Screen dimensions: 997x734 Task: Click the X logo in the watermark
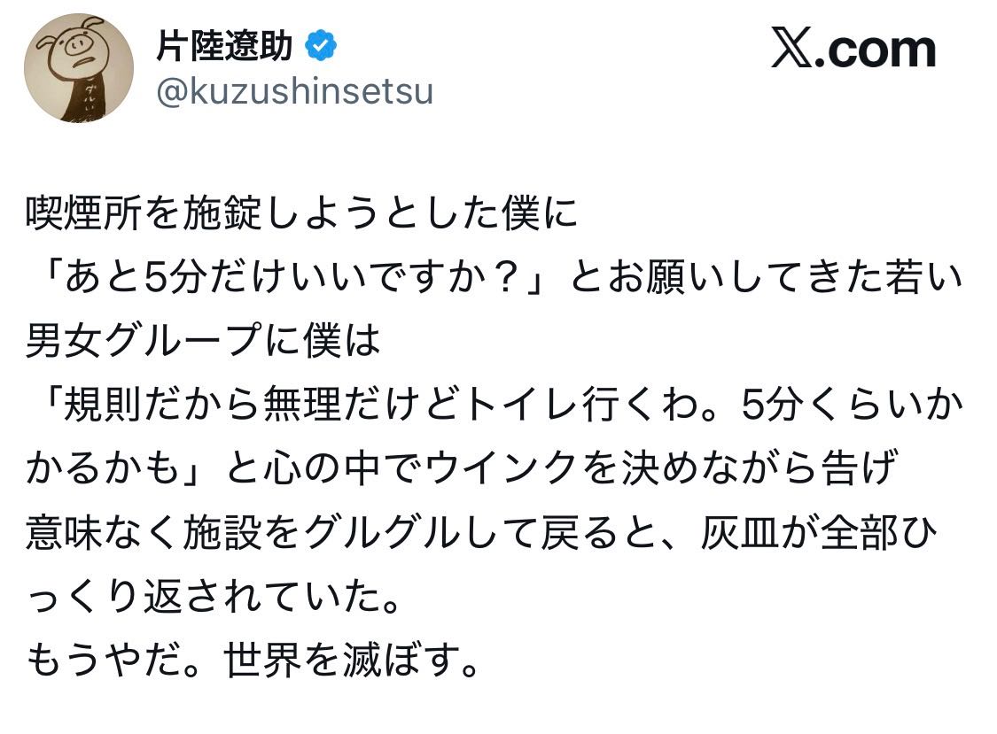tap(791, 49)
